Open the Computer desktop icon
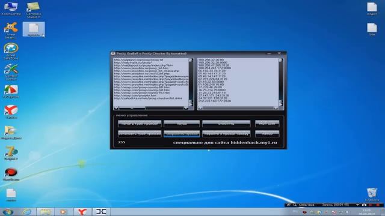Image resolution: width=385 pixels, height=216 pixels. click(x=11, y=8)
